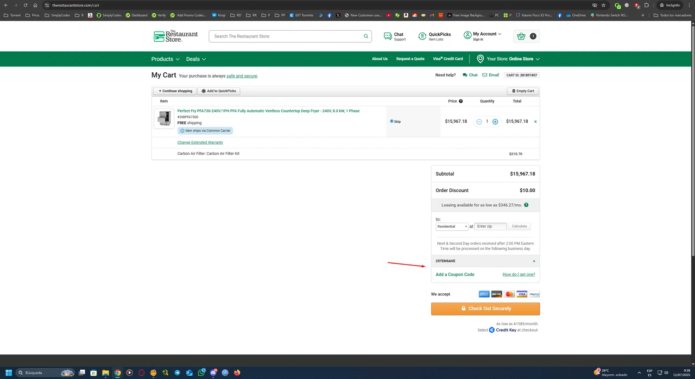Remove the 25TENSAVE coupon code
The image size is (695, 379).
pos(534,261)
